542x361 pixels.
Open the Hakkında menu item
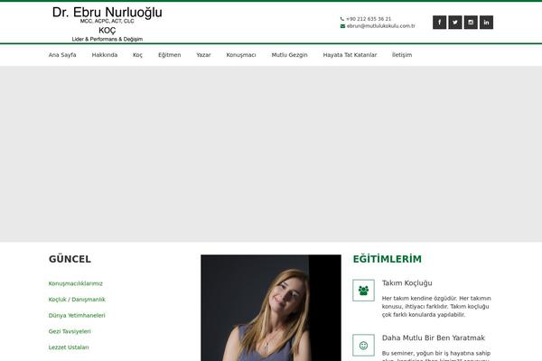coord(105,55)
